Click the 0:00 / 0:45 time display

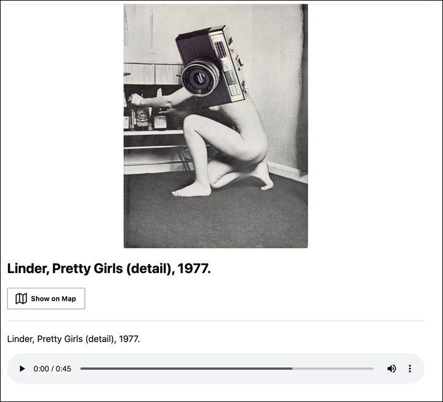(x=53, y=368)
